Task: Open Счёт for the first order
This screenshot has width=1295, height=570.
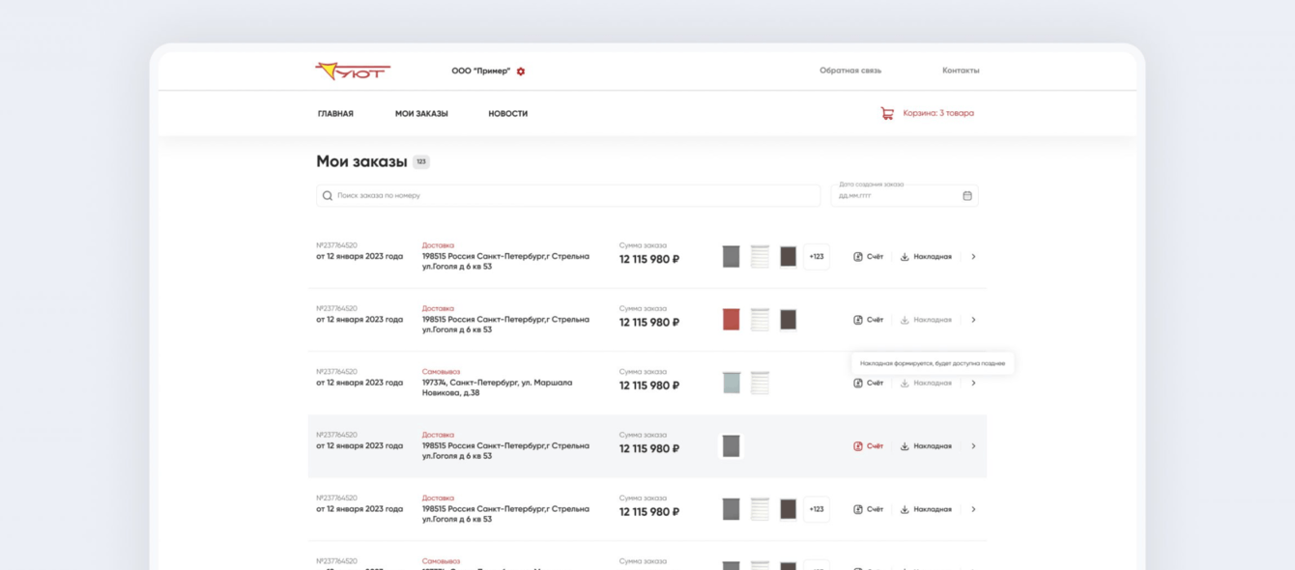Action: coord(868,257)
